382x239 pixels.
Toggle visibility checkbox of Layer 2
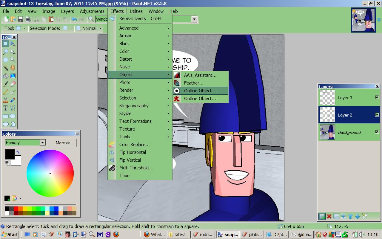pyautogui.click(x=377, y=115)
